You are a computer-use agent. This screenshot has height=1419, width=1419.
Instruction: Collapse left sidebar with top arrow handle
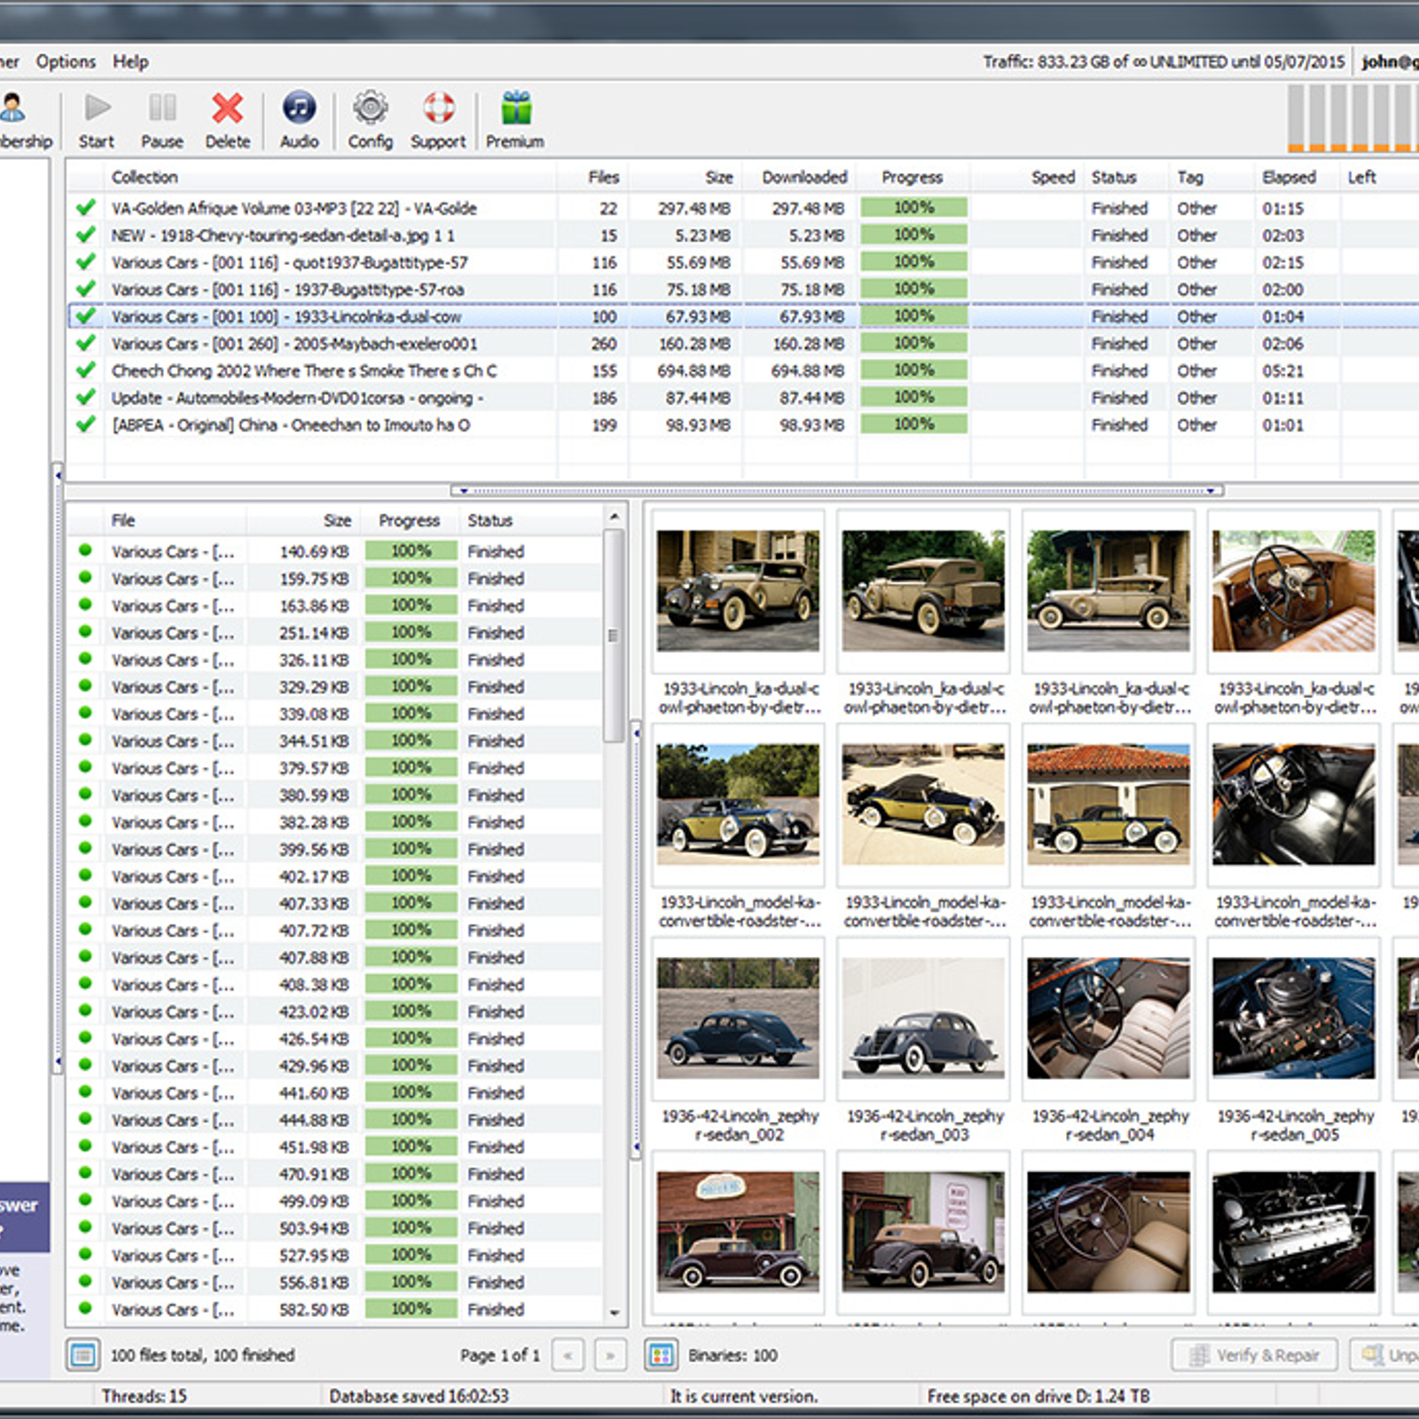[58, 474]
